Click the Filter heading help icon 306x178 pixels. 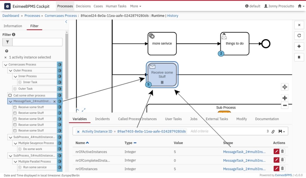point(14,35)
